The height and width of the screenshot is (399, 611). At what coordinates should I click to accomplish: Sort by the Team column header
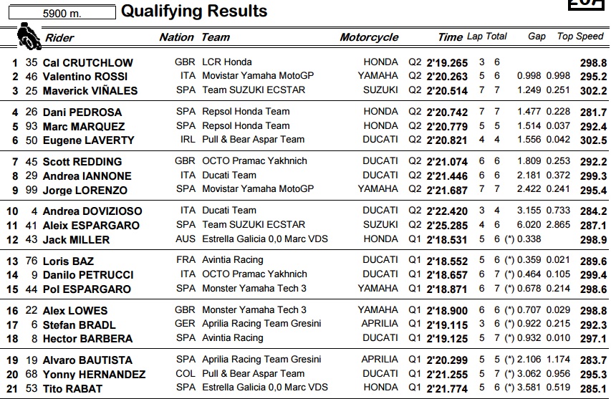coord(216,37)
